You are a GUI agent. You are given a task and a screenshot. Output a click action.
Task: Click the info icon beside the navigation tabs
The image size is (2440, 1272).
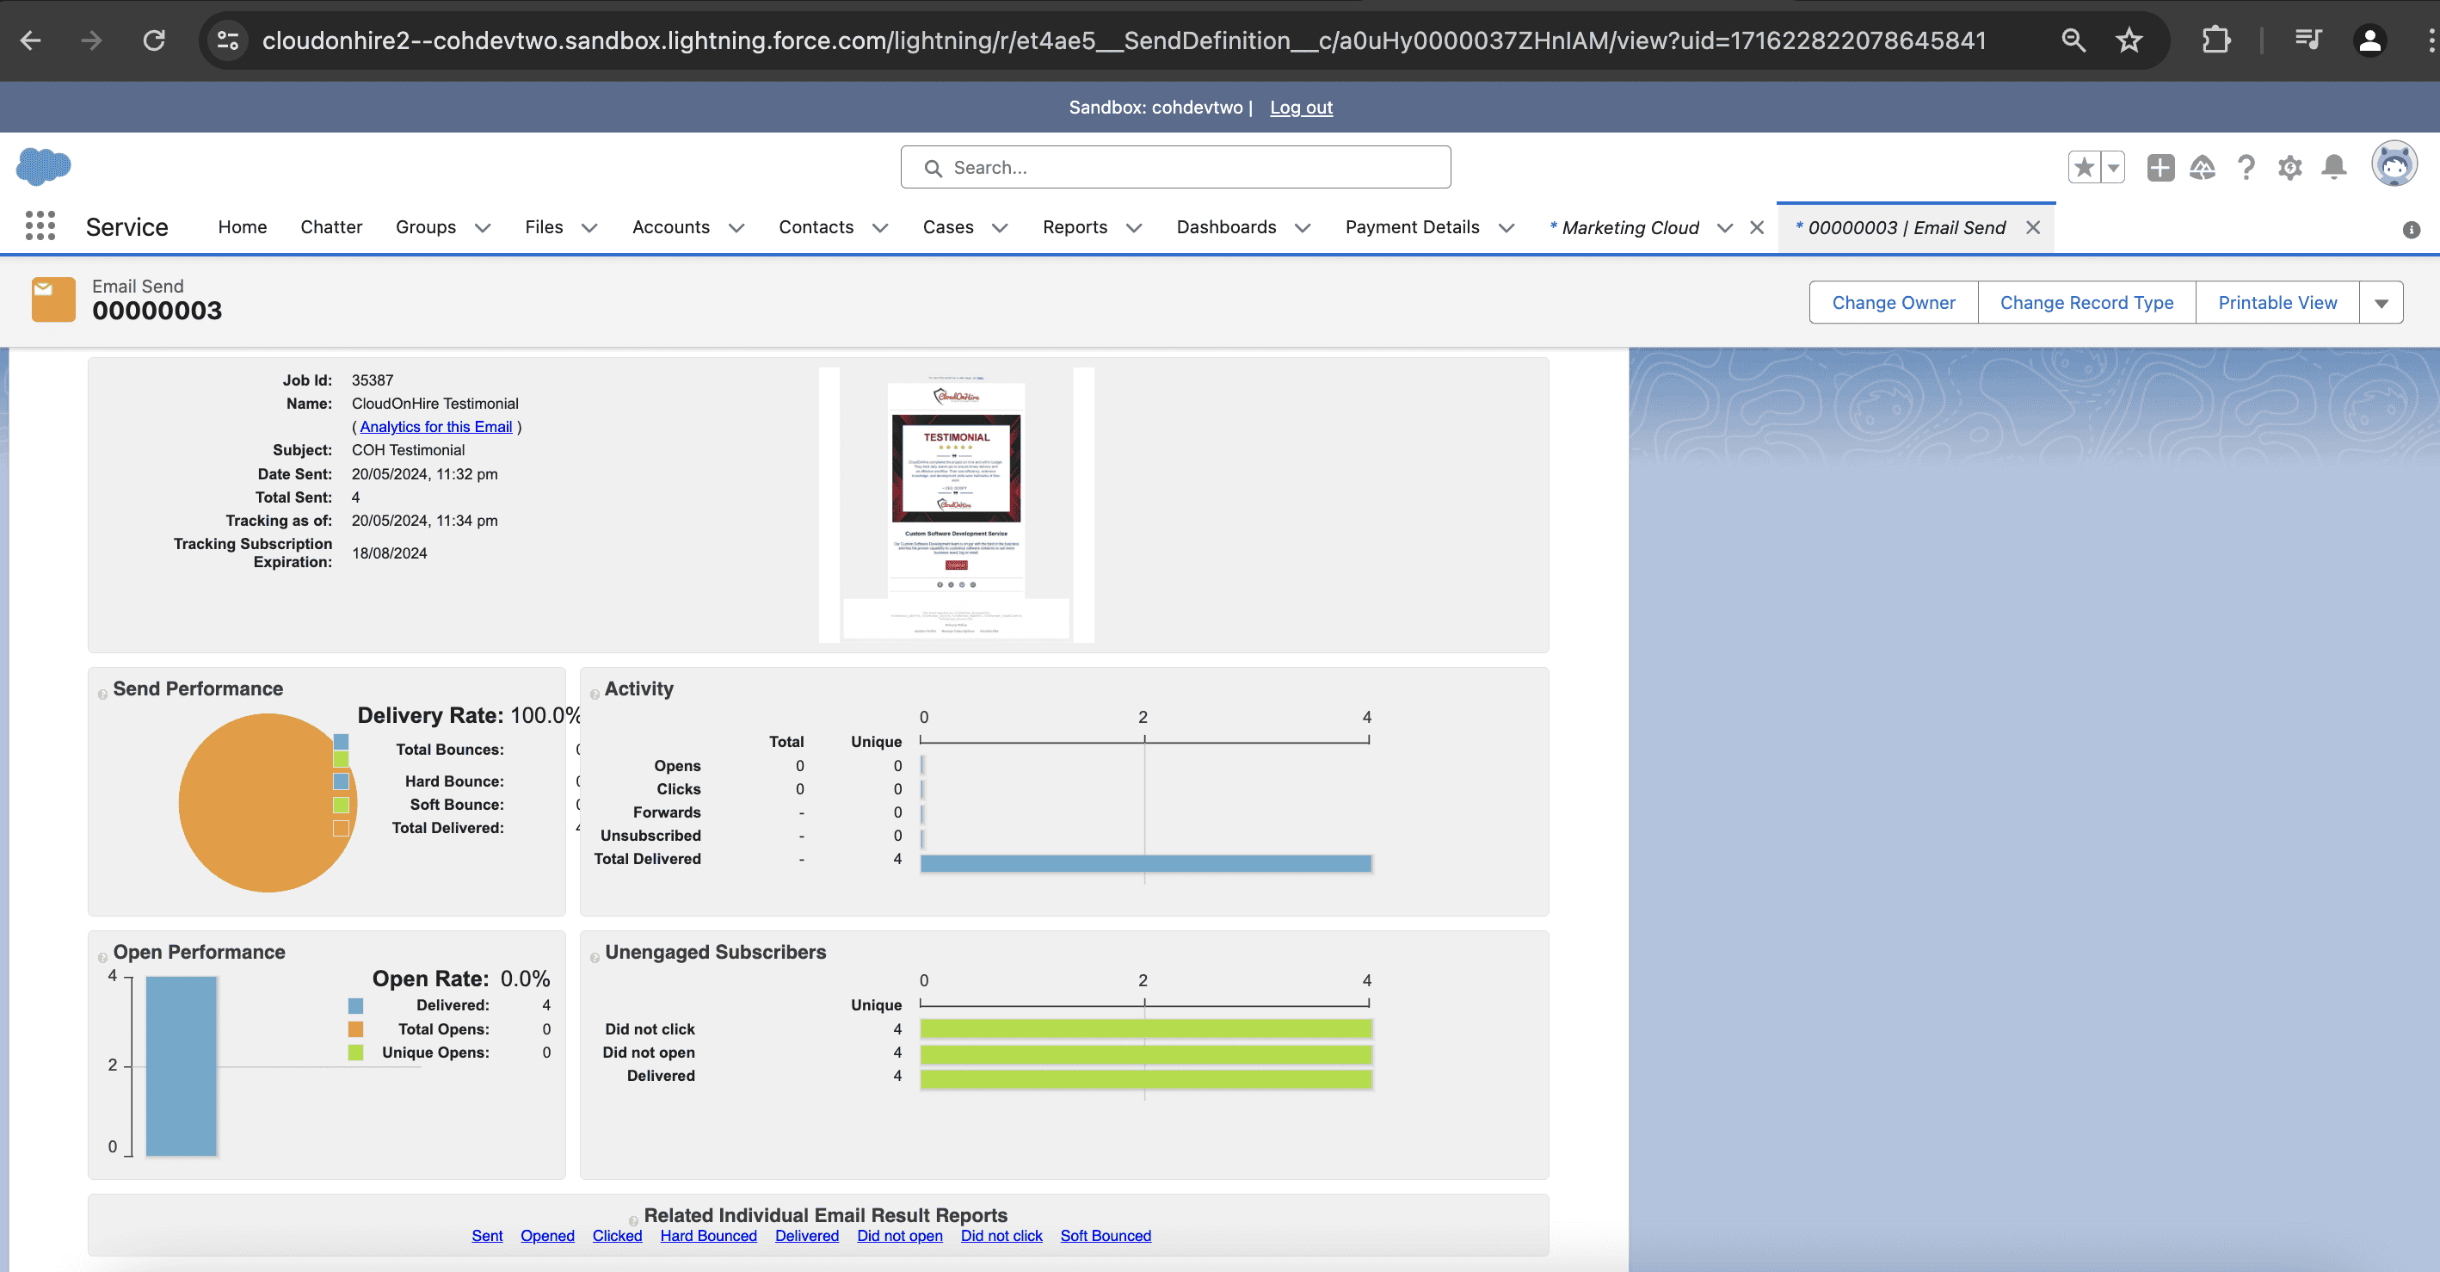click(2412, 230)
